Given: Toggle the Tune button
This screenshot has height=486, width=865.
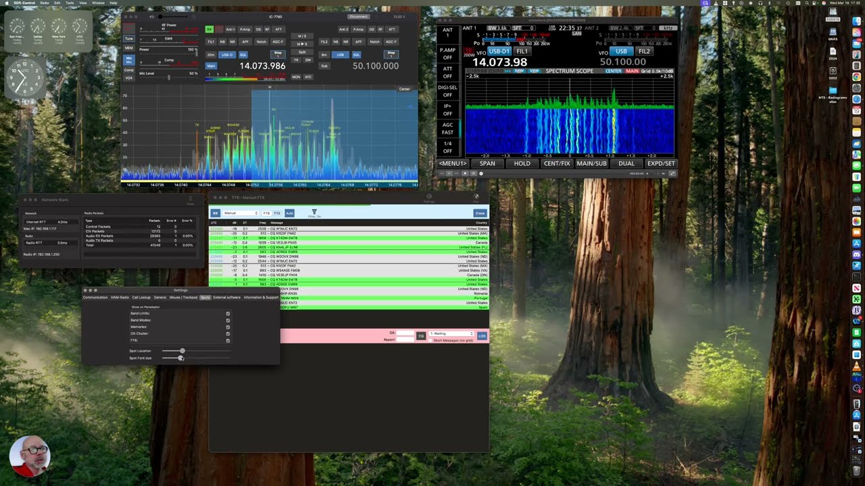Looking at the screenshot, I should 128,38.
